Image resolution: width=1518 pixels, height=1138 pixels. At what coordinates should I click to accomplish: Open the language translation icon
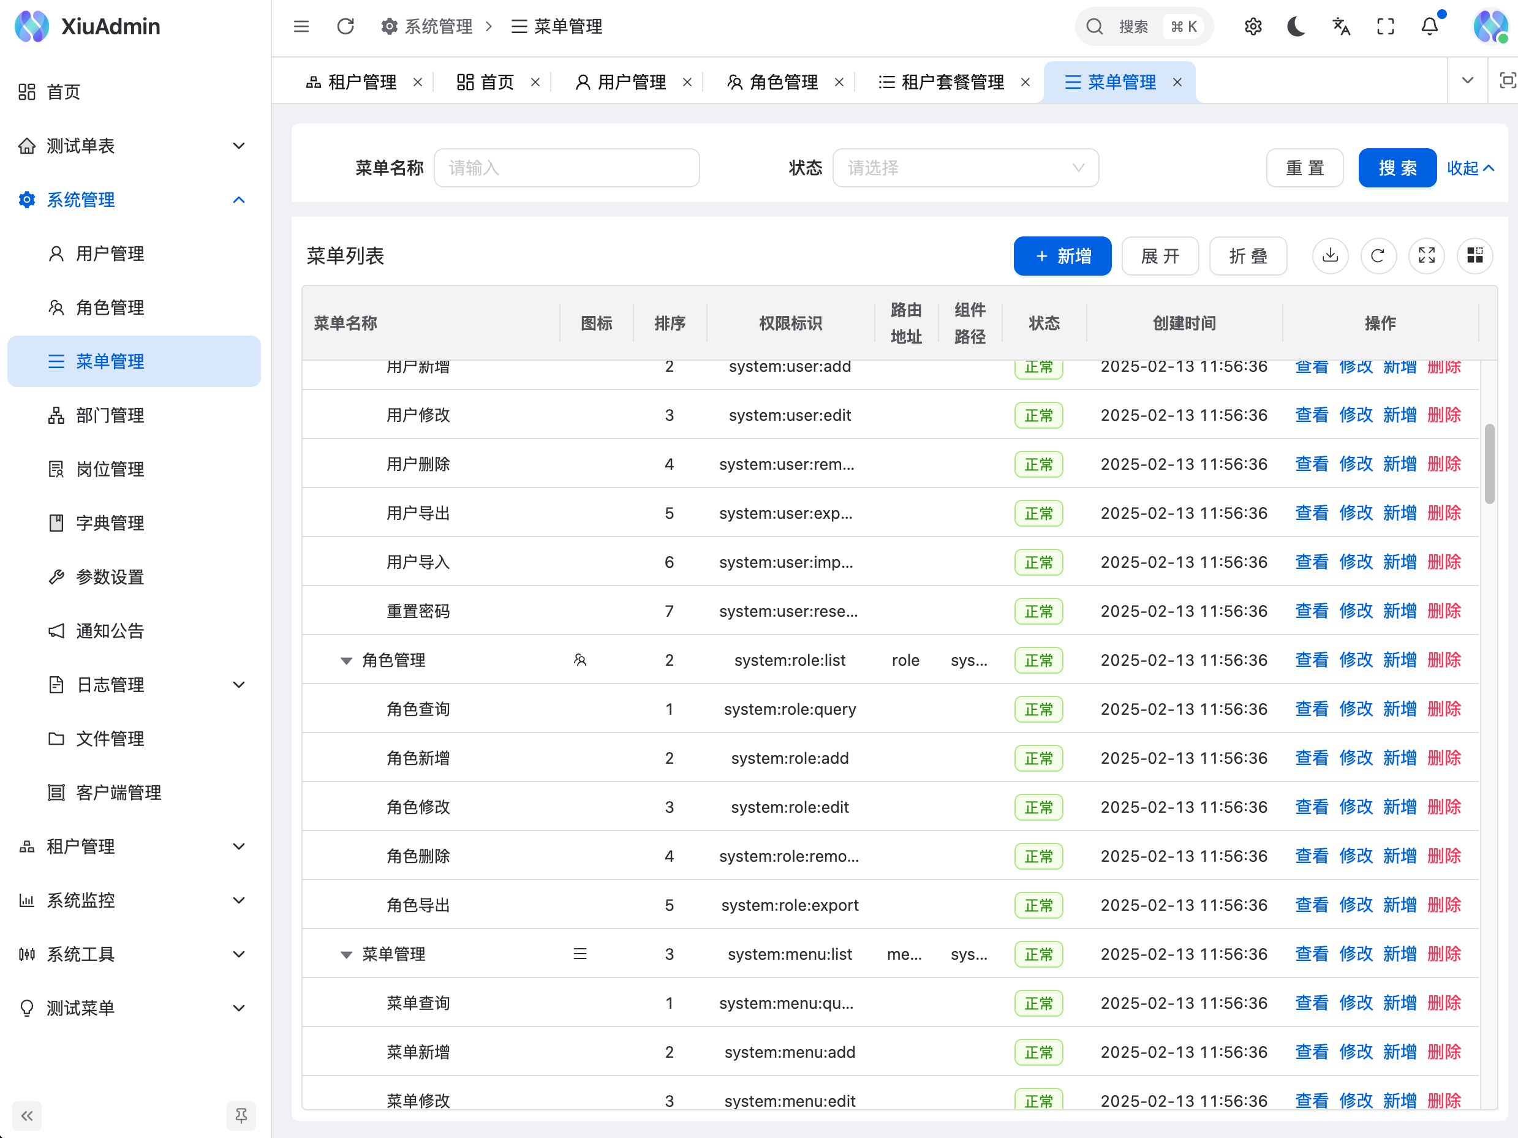tap(1341, 27)
